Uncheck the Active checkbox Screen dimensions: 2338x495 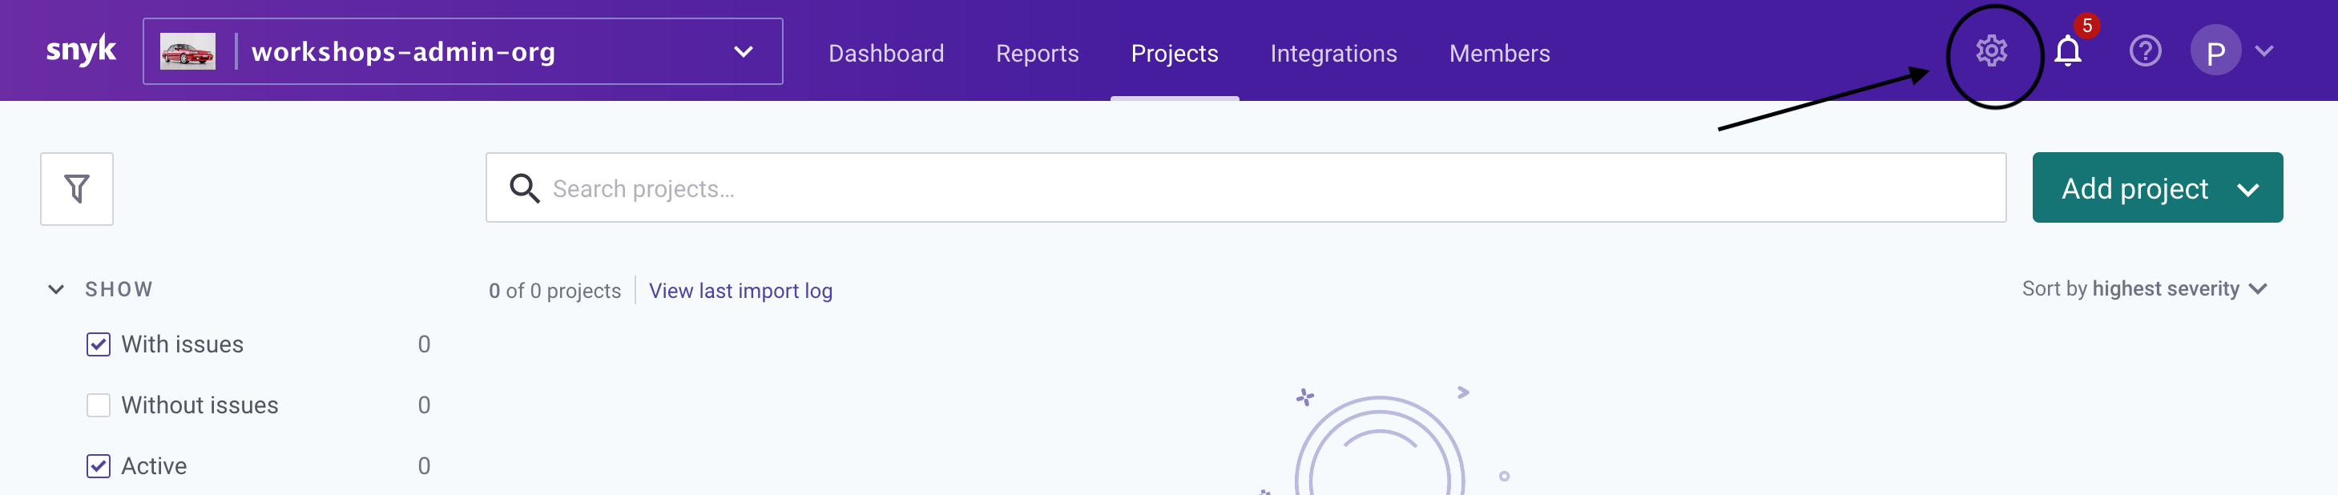(98, 466)
